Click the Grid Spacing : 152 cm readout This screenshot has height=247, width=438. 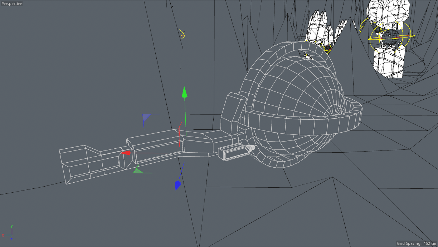click(416, 243)
